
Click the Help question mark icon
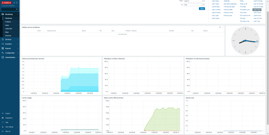(x=2, y=122)
